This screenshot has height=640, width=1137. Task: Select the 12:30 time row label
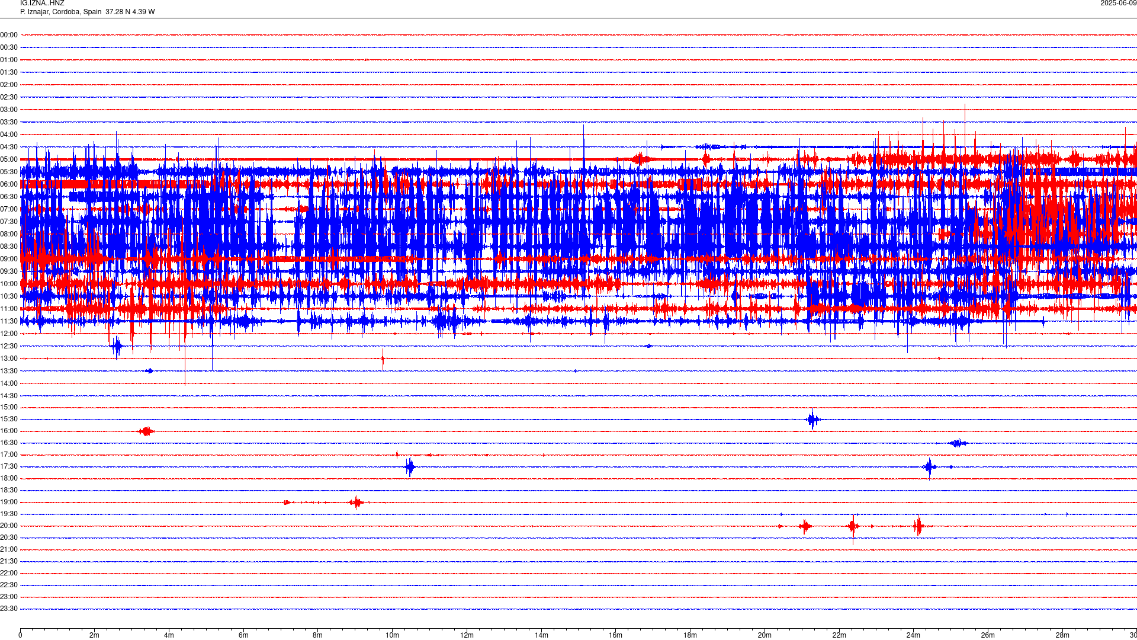point(9,346)
